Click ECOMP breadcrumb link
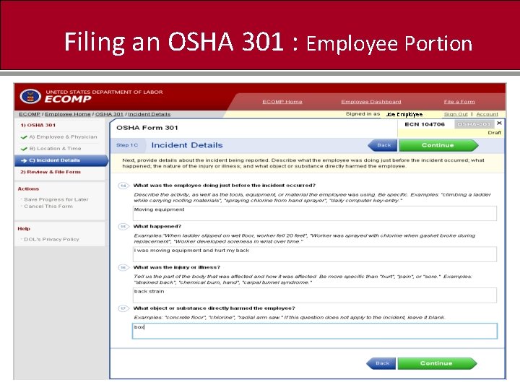The width and height of the screenshot is (520, 390). tap(30, 114)
